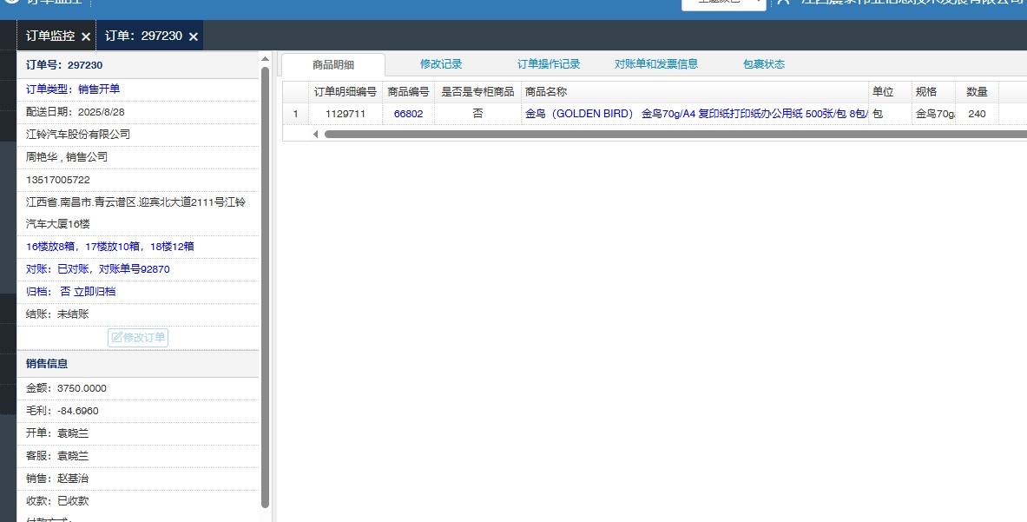Switch to the 对账单和发票信息 tab
The image size is (1027, 522).
coord(656,64)
